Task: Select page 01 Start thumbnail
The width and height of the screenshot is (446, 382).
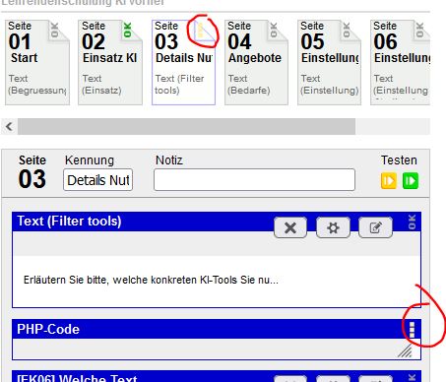Action: pyautogui.click(x=37, y=62)
